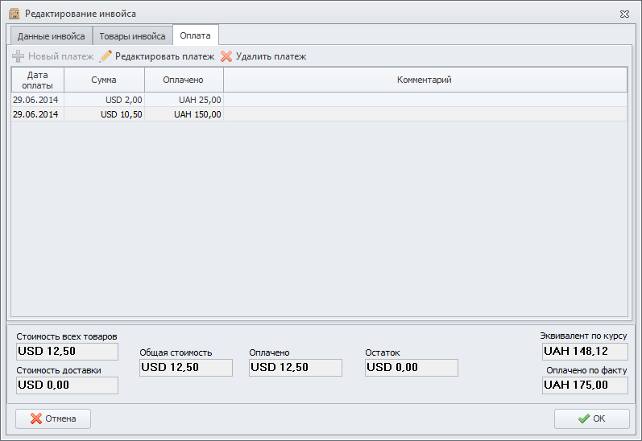This screenshot has height=441, width=642.
Task: Click the red X Удалить платеж icon
Action: click(x=226, y=57)
